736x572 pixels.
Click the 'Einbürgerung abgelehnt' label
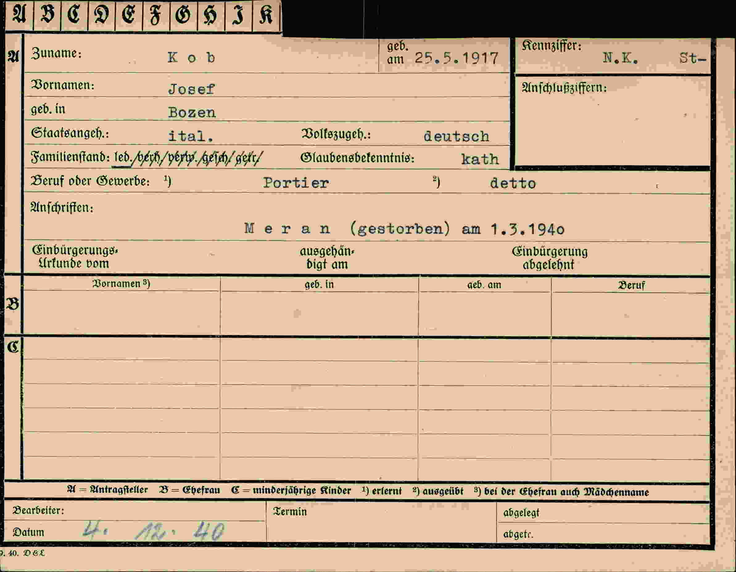point(550,258)
